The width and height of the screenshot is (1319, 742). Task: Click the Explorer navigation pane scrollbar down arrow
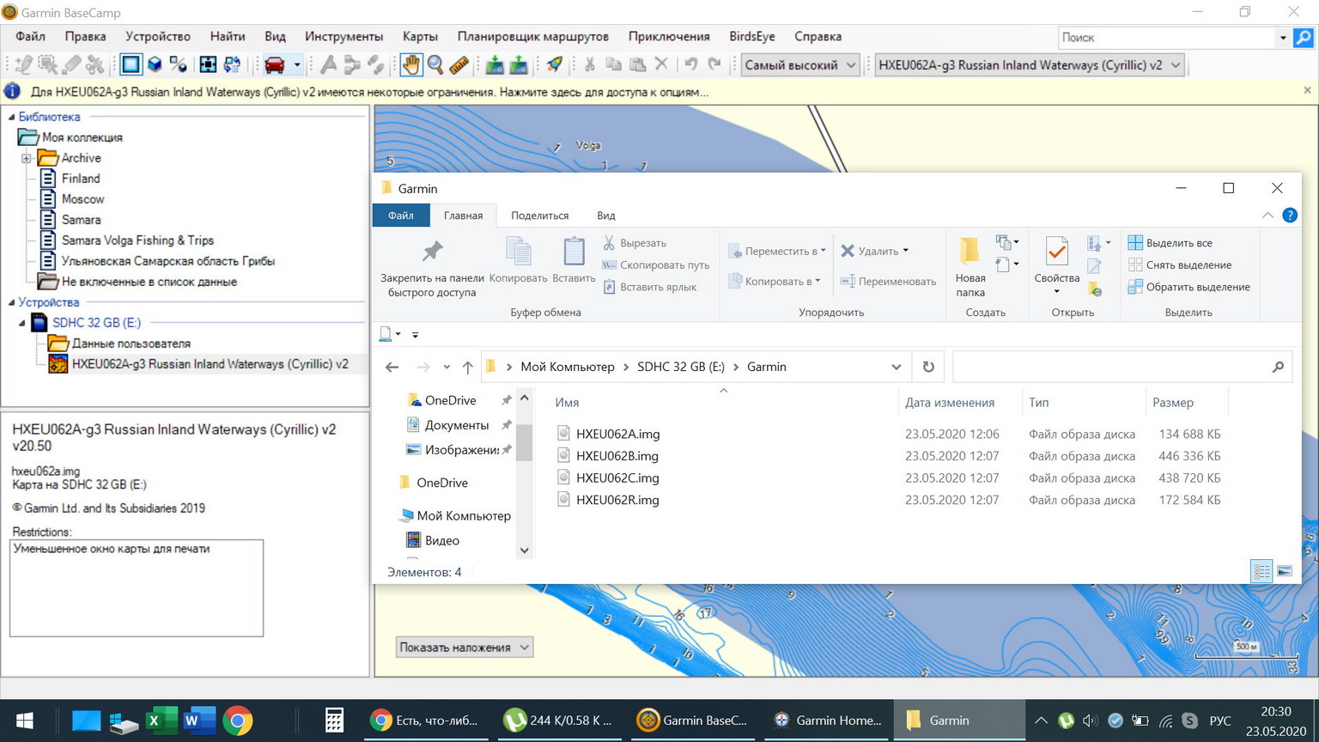[x=525, y=550]
